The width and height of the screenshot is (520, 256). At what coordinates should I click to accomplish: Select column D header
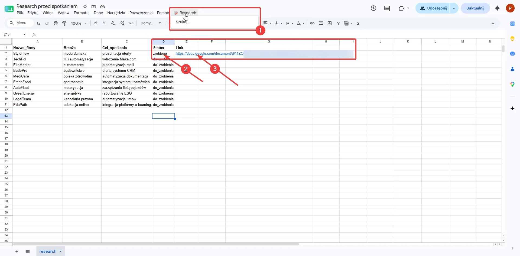click(x=163, y=41)
